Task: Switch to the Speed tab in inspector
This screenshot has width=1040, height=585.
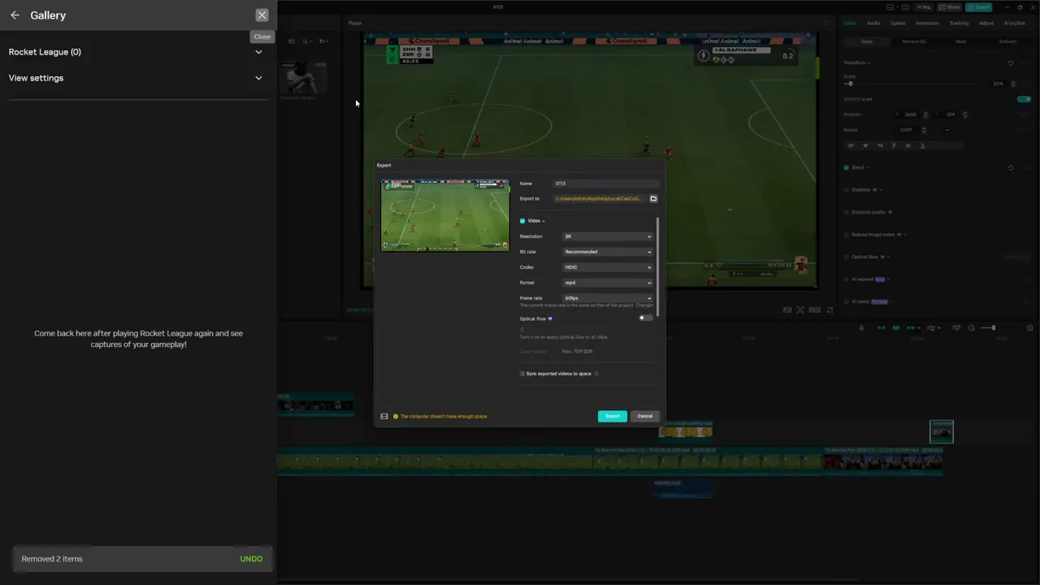Action: tap(898, 24)
